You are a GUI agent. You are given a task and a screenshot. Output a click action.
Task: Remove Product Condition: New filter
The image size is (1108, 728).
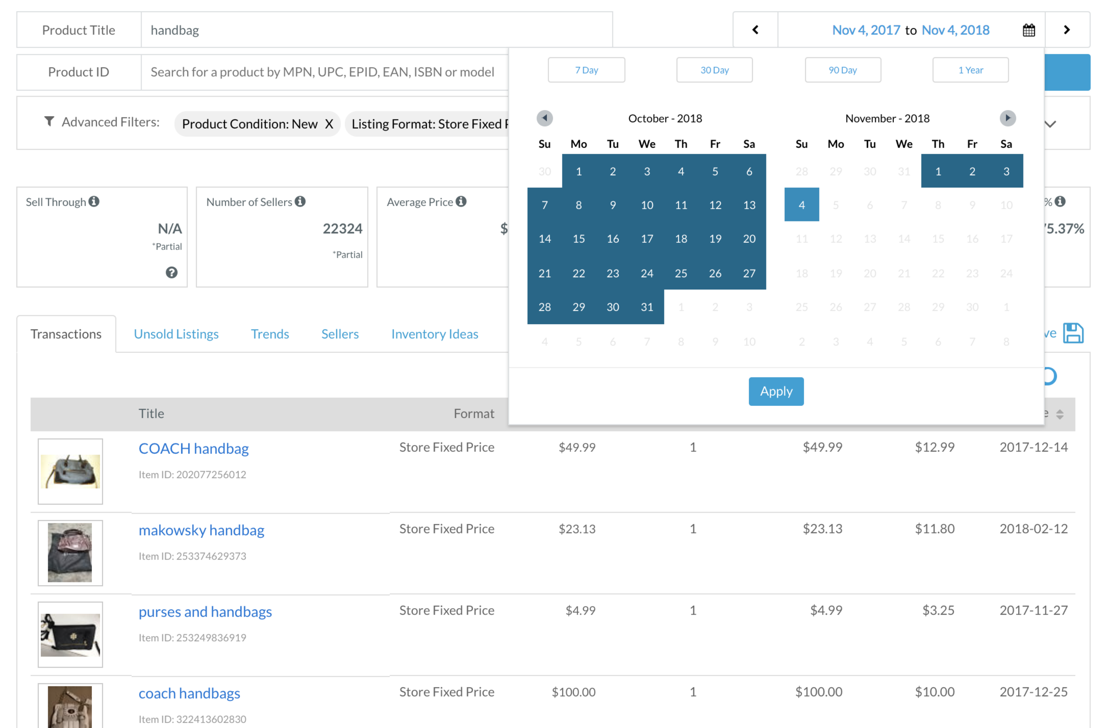329,124
